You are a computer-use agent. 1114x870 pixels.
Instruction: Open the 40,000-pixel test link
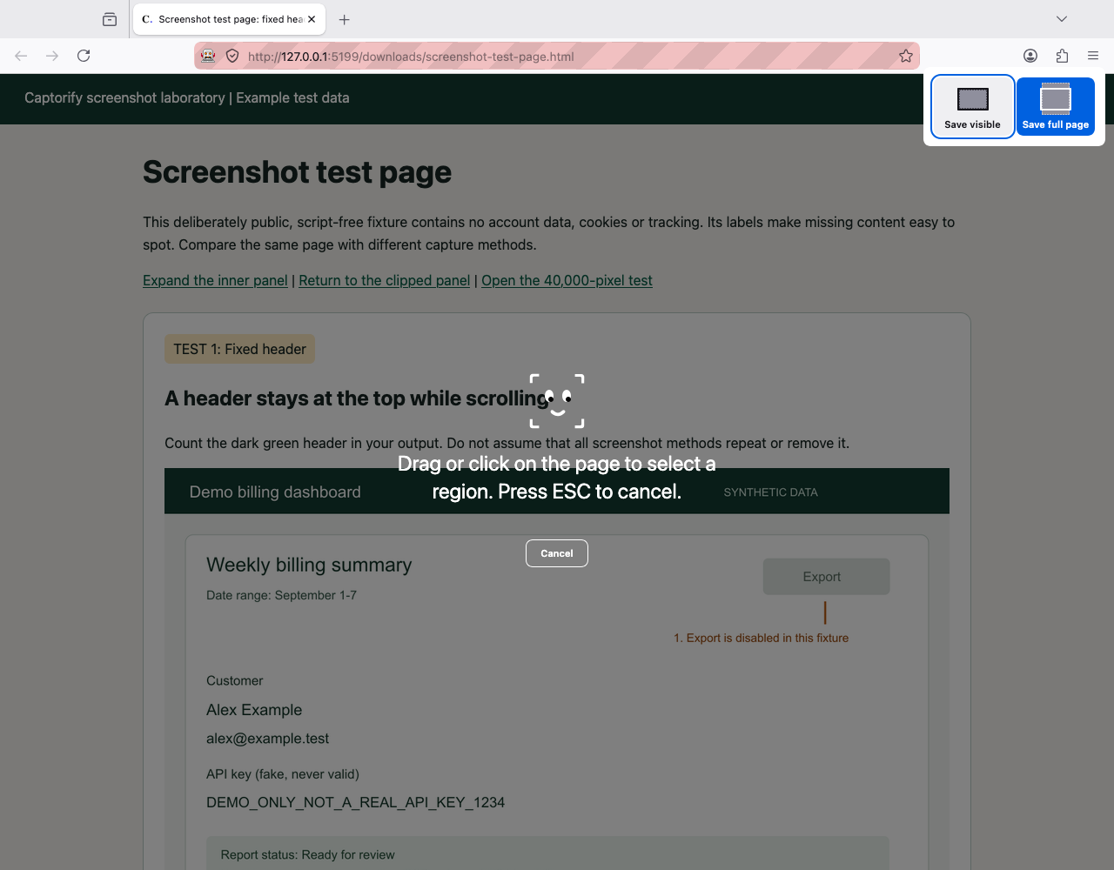(x=567, y=280)
